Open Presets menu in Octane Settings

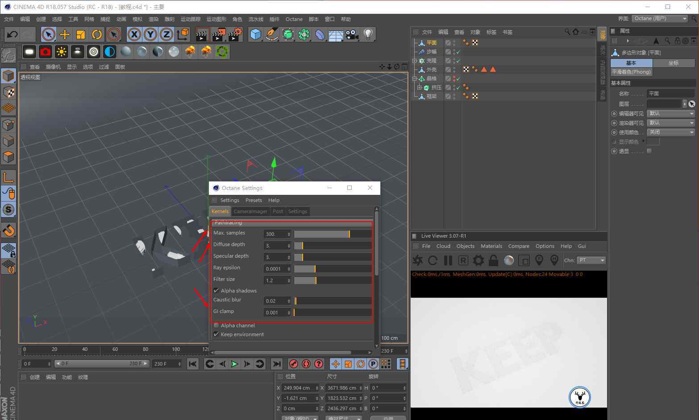pyautogui.click(x=254, y=200)
